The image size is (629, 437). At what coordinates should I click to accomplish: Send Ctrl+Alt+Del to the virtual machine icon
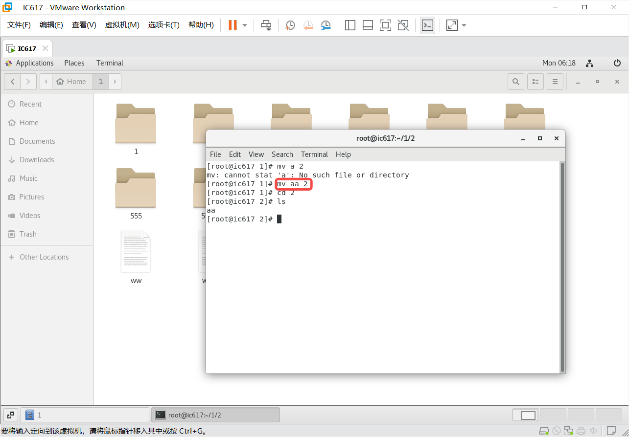(266, 25)
